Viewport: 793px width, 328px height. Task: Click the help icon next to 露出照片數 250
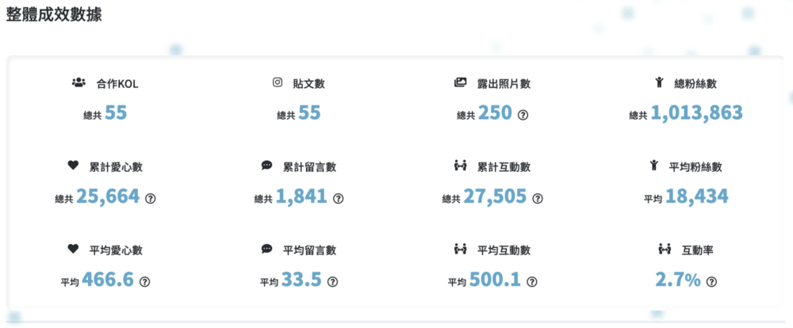(523, 115)
